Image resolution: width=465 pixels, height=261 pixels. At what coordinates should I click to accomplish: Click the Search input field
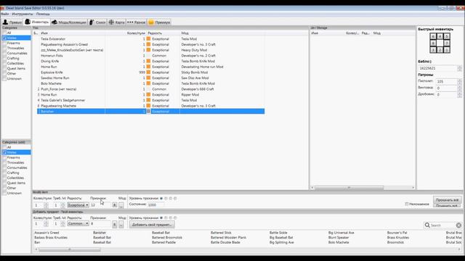[x=442, y=225]
